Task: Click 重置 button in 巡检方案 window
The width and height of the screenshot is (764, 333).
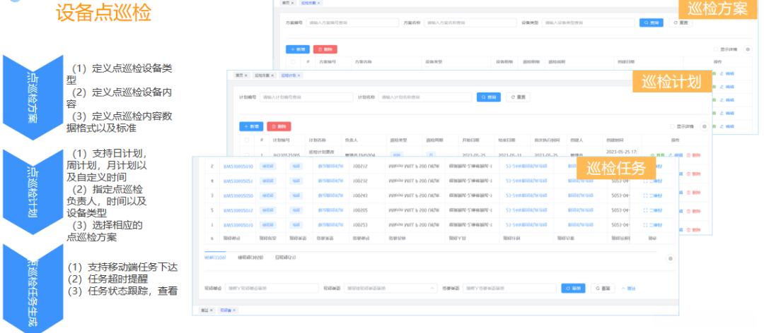Action: click(x=681, y=23)
